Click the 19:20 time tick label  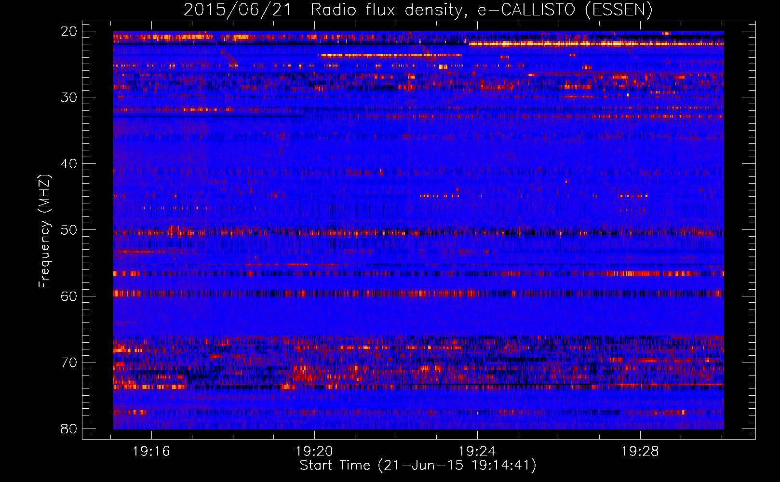314,452
